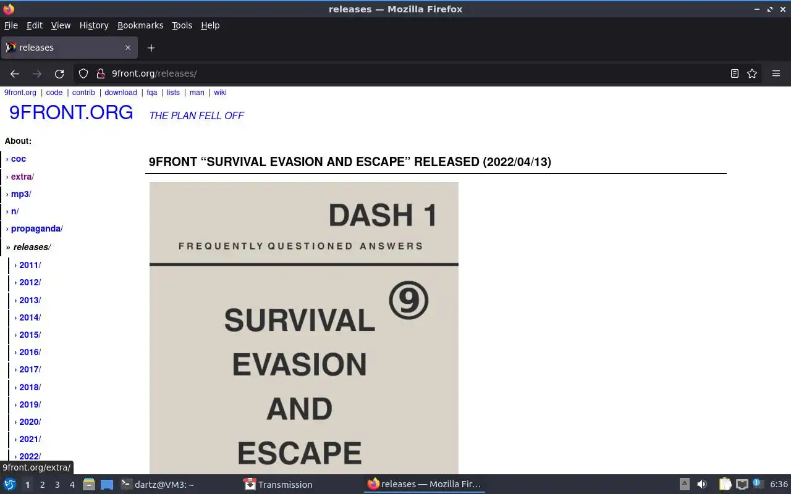This screenshot has width=791, height=494.
Task: Click the Firefox releases taskbar entry
Action: coord(424,485)
